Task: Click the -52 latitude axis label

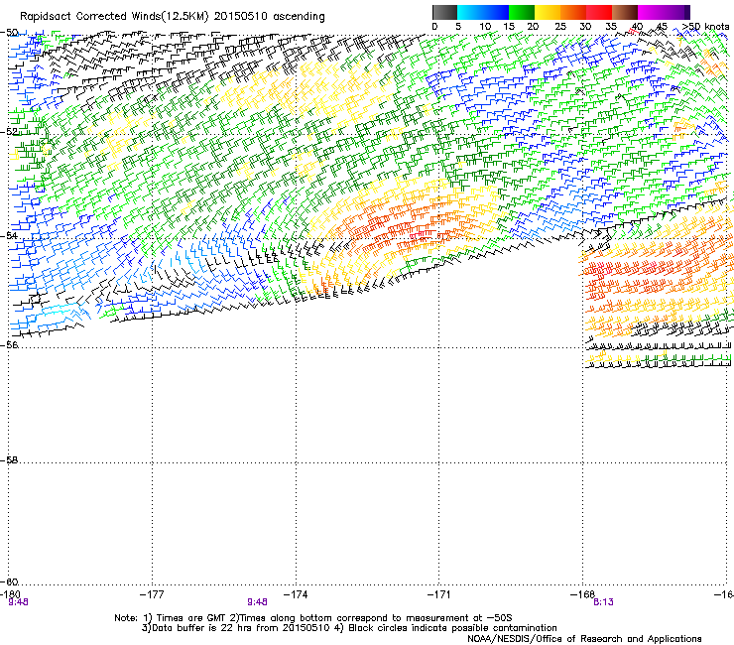Action: point(9,132)
